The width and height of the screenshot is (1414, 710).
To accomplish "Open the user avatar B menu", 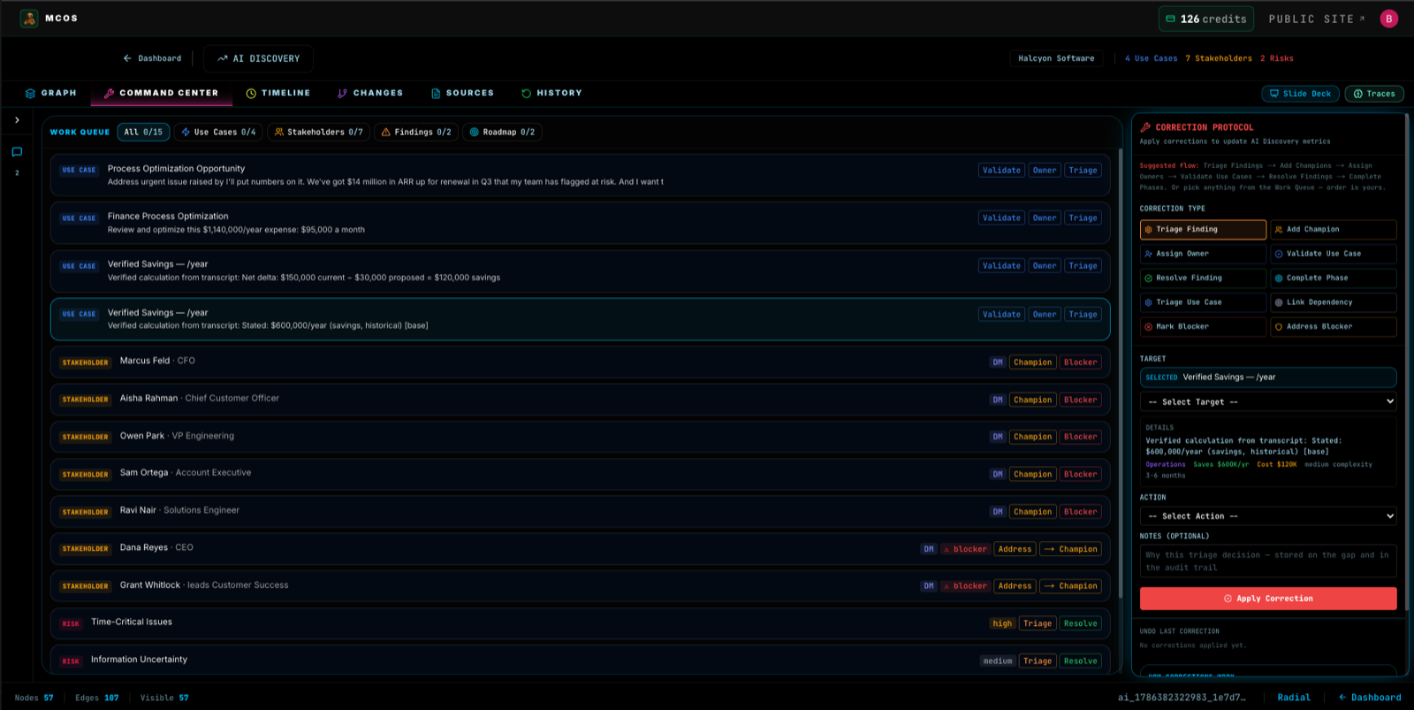I will click(1389, 19).
